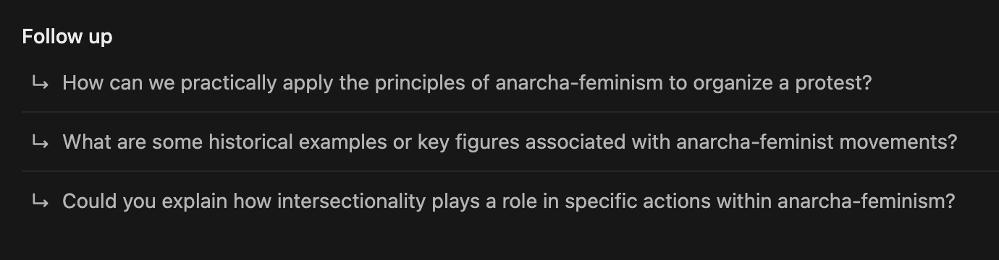This screenshot has height=260, width=999.
Task: Click the question ending with 'organize a protest?'
Action: 467,83
